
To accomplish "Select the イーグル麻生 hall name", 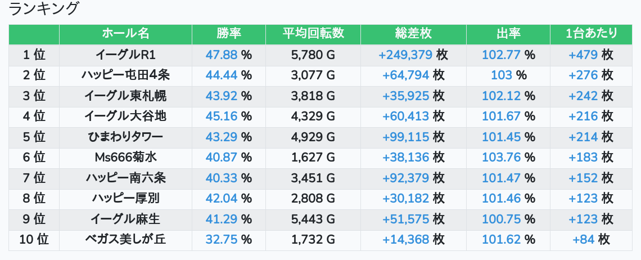I will [125, 219].
